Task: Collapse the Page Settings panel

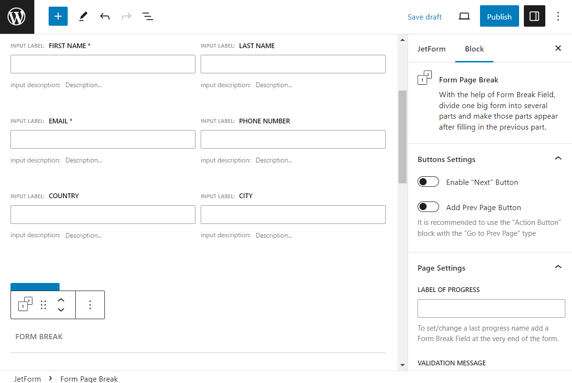Action: click(558, 267)
